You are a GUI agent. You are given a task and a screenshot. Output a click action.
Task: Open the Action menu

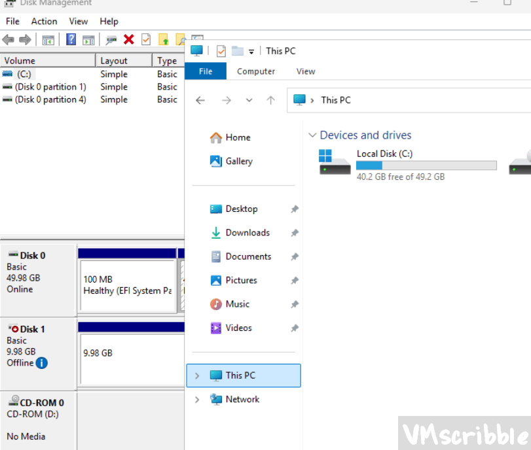44,22
